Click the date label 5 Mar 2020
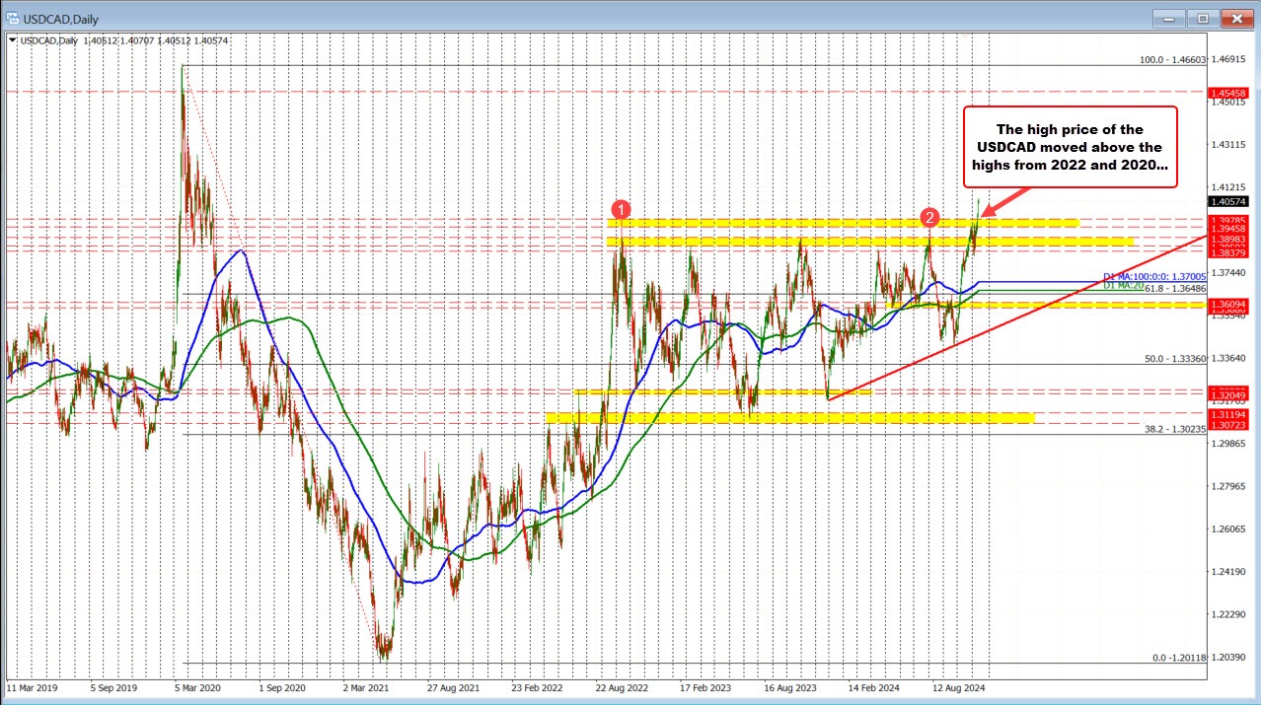Image resolution: width=1261 pixels, height=705 pixels. [x=199, y=686]
